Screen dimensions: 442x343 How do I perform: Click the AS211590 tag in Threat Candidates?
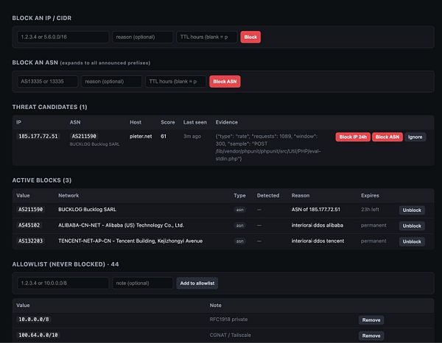click(x=84, y=136)
